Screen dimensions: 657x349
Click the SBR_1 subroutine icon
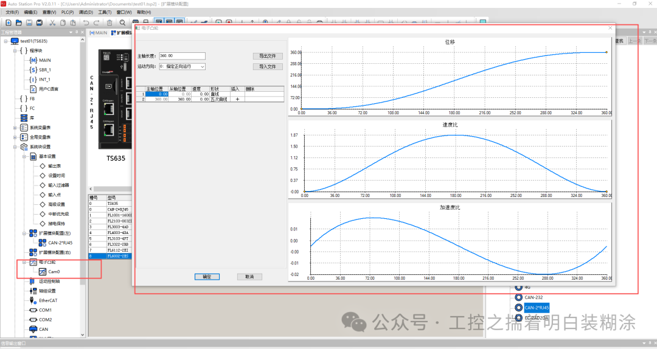pyautogui.click(x=33, y=70)
